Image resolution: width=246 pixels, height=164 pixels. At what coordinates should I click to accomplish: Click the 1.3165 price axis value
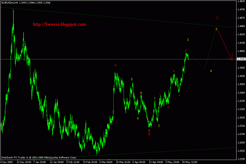[241, 109]
